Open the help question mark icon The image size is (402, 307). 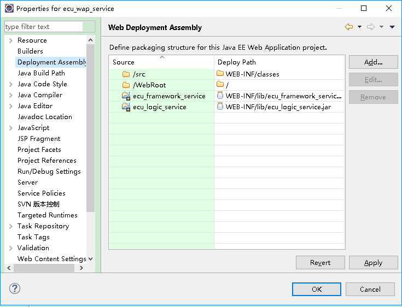click(15, 288)
